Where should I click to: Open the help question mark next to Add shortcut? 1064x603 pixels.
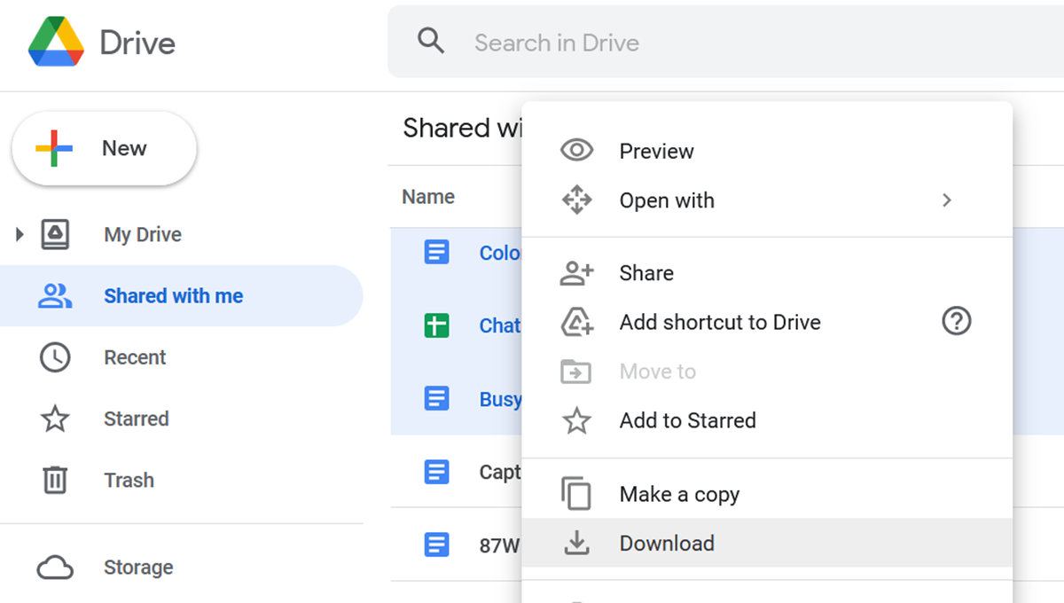coord(956,322)
